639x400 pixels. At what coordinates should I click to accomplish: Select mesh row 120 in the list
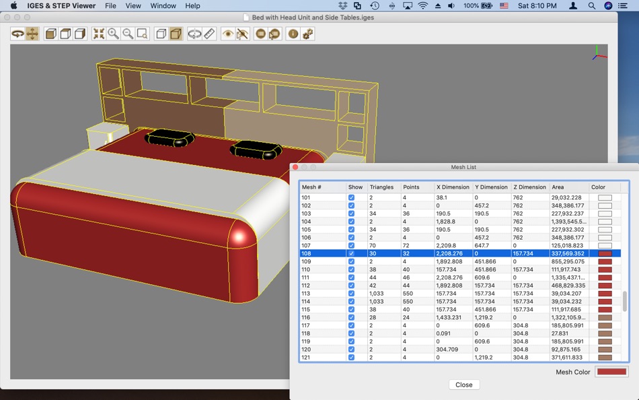pyautogui.click(x=459, y=349)
